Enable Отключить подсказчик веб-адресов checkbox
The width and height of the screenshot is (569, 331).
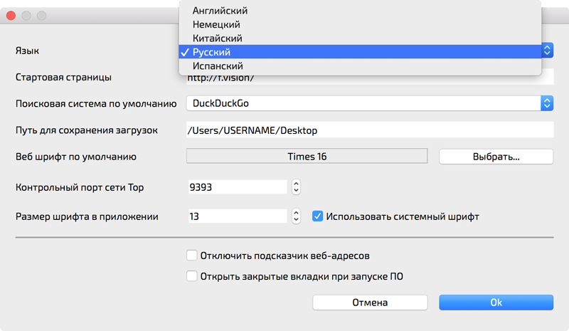coord(191,255)
